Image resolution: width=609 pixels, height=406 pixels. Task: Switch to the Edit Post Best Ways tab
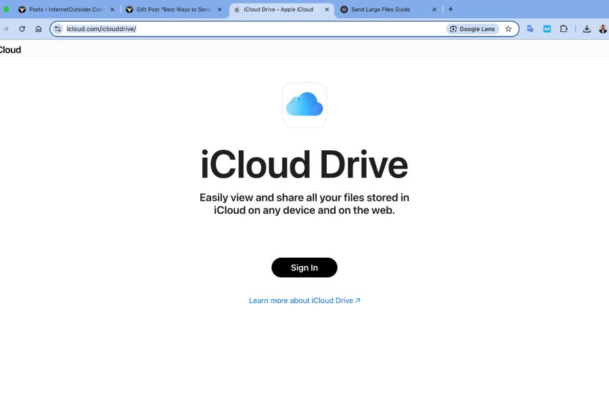pos(173,9)
